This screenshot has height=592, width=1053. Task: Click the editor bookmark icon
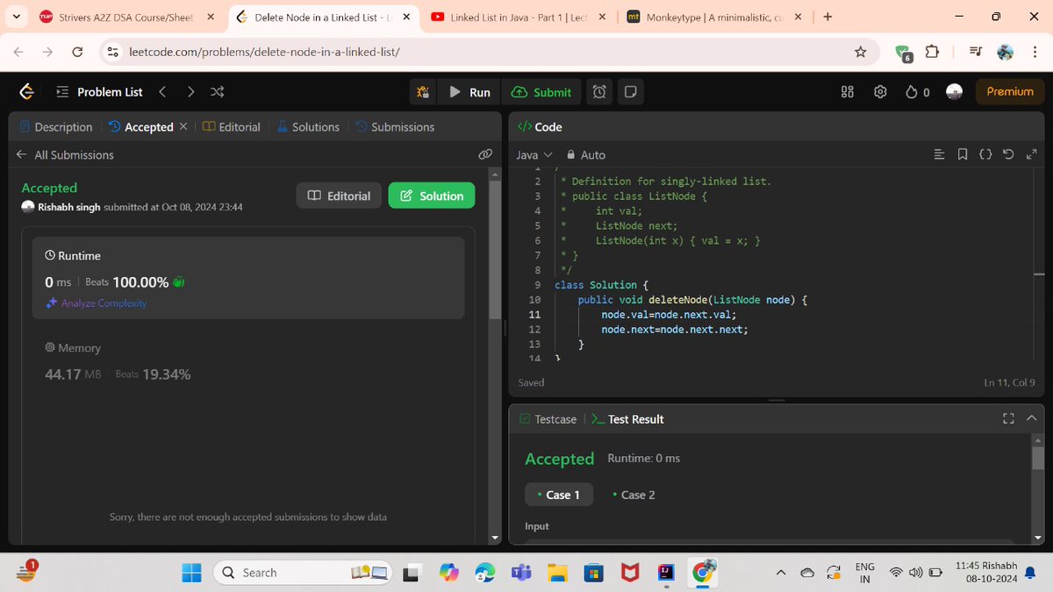[963, 154]
